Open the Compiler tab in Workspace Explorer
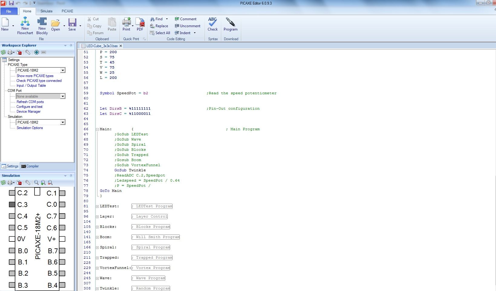Screen dimensions: 496x291 pos(30,166)
